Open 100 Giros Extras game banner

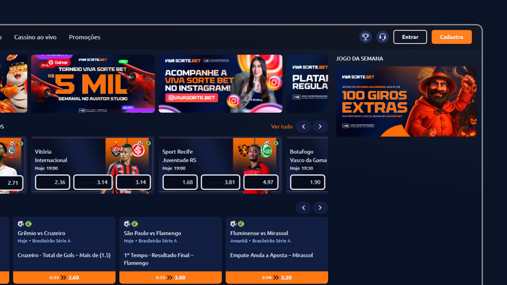[406, 101]
